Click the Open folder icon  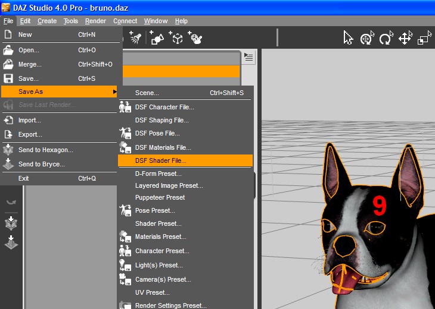(8, 50)
